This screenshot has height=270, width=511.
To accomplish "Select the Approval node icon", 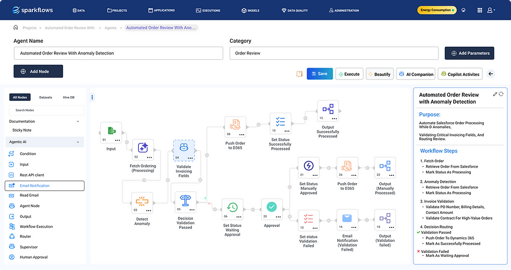I will pyautogui.click(x=272, y=209).
